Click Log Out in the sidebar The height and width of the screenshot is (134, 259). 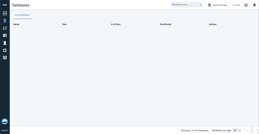(x=5, y=130)
